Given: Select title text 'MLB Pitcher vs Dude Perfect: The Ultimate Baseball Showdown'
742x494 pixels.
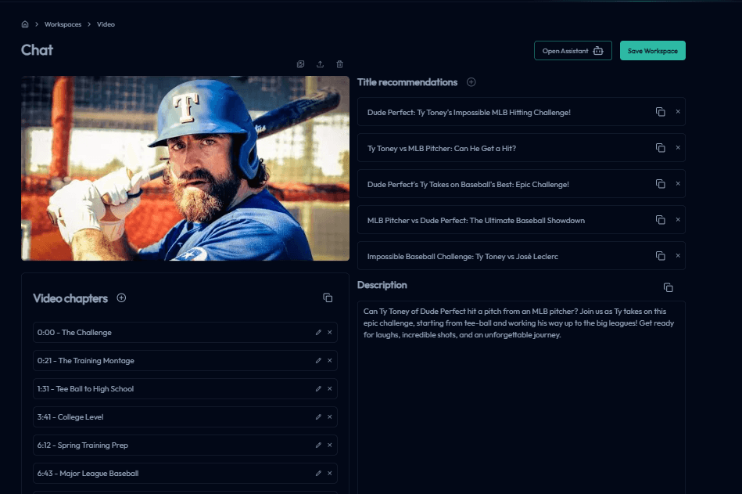Looking at the screenshot, I should coord(476,220).
